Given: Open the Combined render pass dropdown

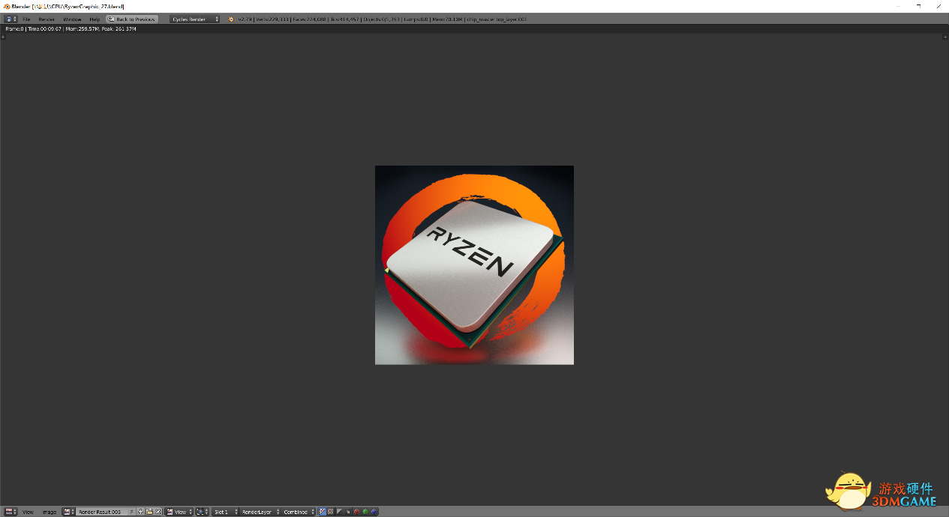Looking at the screenshot, I should click(298, 512).
